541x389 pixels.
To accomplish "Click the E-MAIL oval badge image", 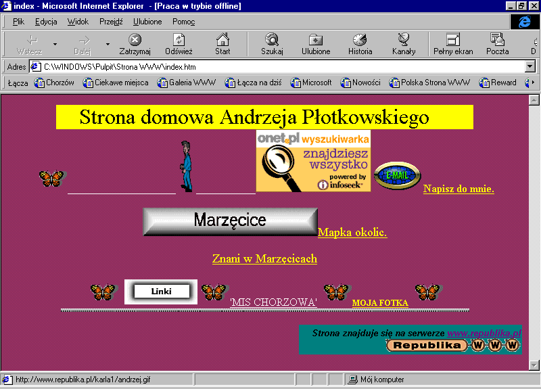I will (397, 176).
